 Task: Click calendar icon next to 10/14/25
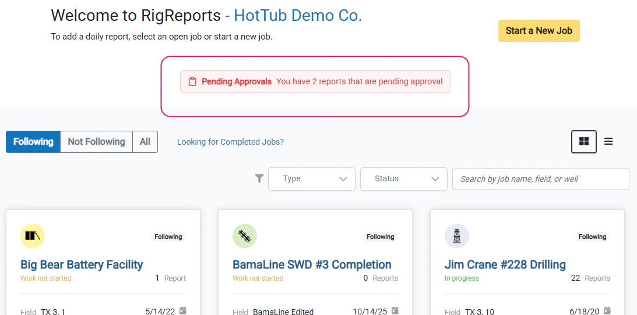[395, 310]
